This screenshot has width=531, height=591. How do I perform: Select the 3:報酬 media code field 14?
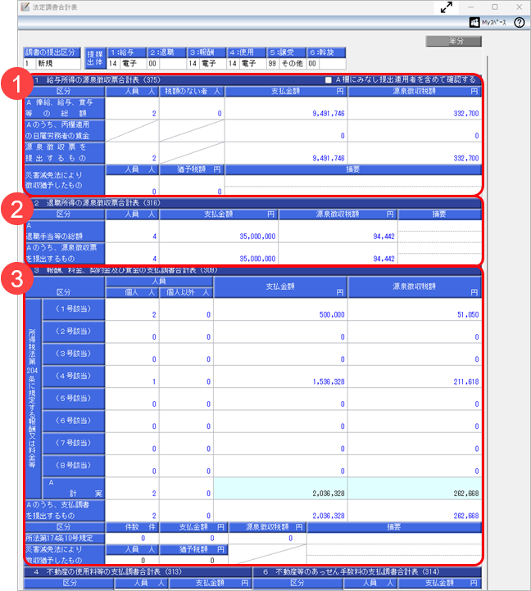point(193,63)
